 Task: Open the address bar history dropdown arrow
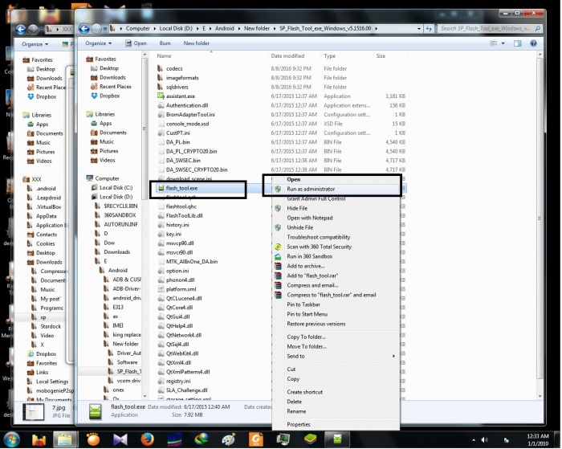click(x=419, y=29)
